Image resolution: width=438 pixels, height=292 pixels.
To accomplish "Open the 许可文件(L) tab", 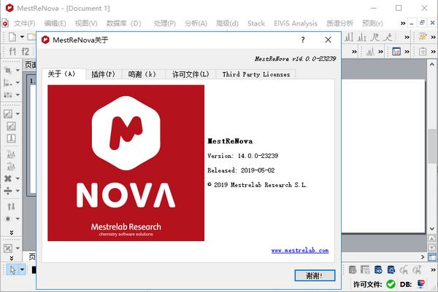I will [x=191, y=74].
